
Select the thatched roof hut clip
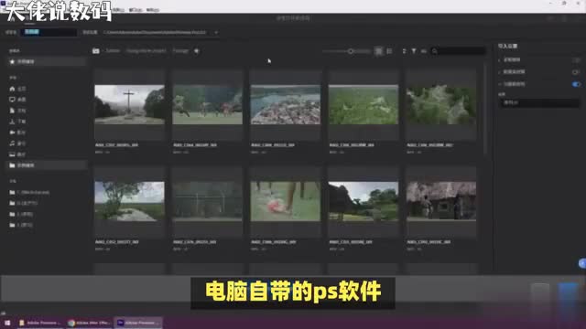click(441, 201)
